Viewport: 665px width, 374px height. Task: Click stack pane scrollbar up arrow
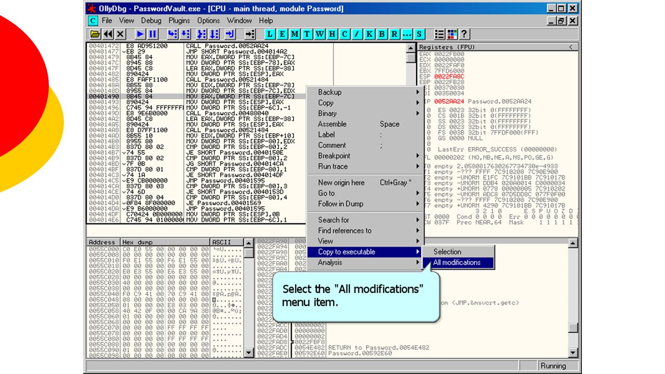click(573, 243)
